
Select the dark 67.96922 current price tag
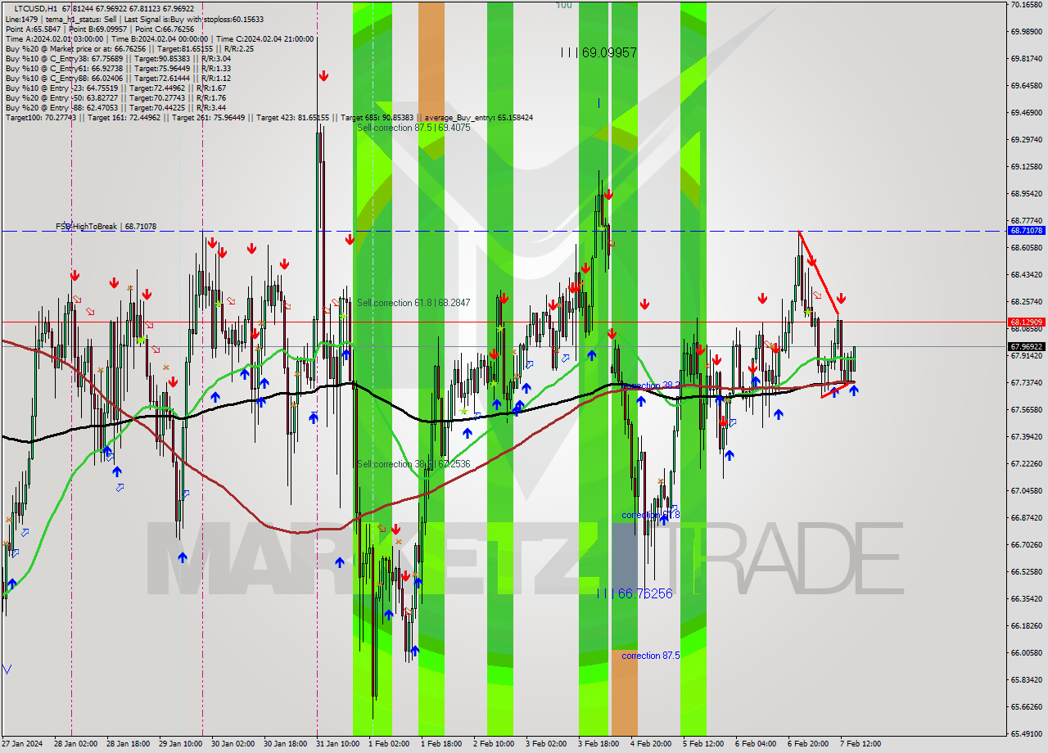click(1027, 346)
